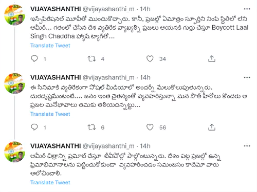
Task: Open more options menu on first tweet
Action: point(247,9)
